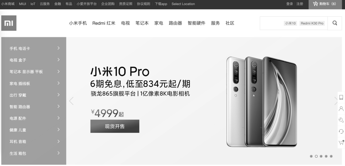Open the shopping cart icon in top bar
345x166 pixels.
(316, 4)
